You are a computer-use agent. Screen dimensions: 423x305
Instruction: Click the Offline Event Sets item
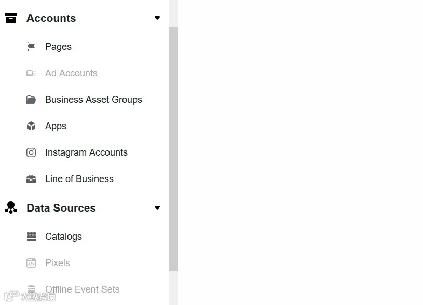82,289
